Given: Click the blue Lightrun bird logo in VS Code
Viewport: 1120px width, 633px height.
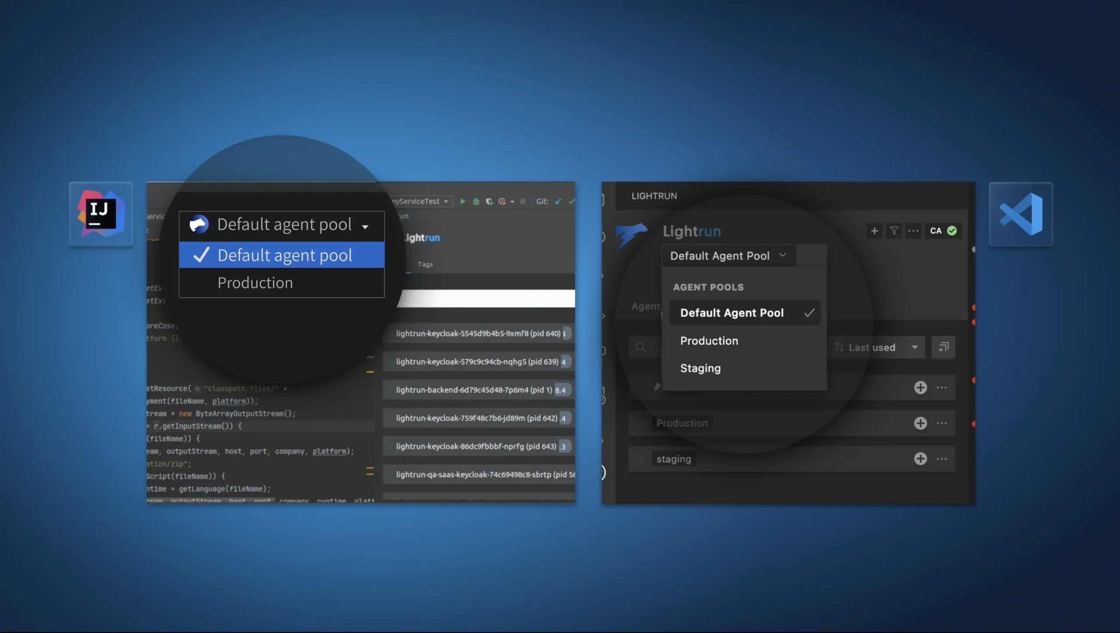Looking at the screenshot, I should point(631,235).
